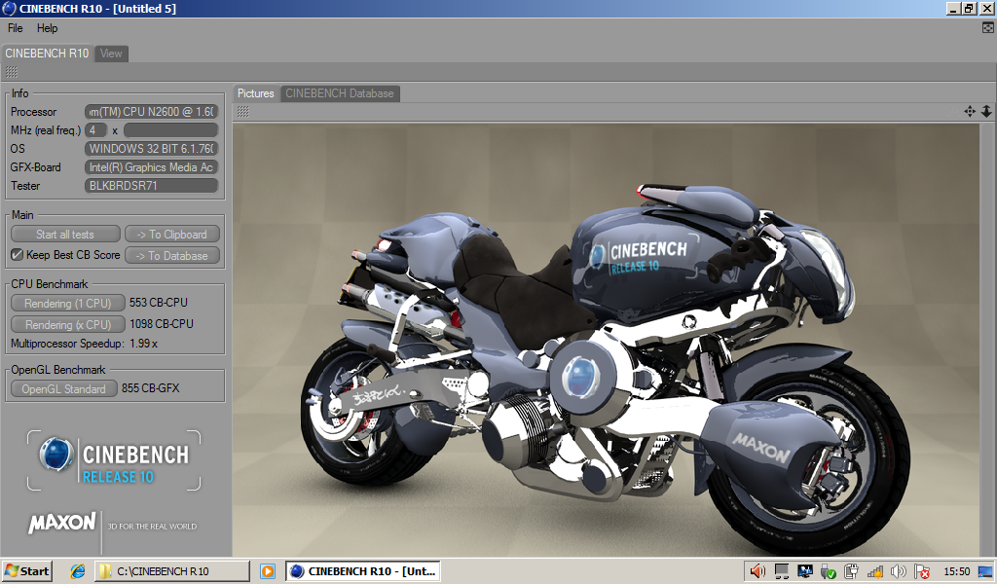The height and width of the screenshot is (584, 997).
Task: Toggle Keep Best CB Score checkbox
Action: pyautogui.click(x=18, y=255)
